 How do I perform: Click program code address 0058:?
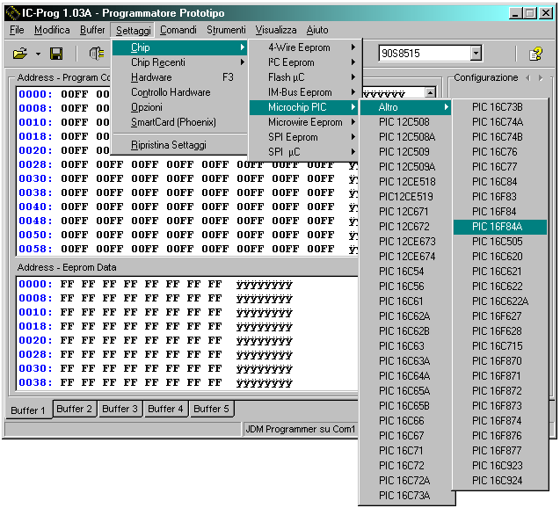[x=35, y=249]
